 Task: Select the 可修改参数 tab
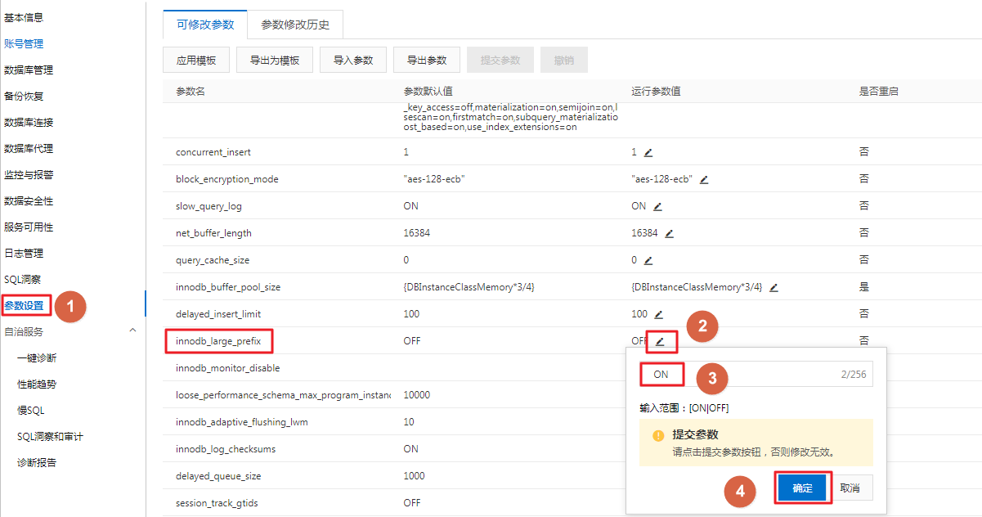[205, 25]
